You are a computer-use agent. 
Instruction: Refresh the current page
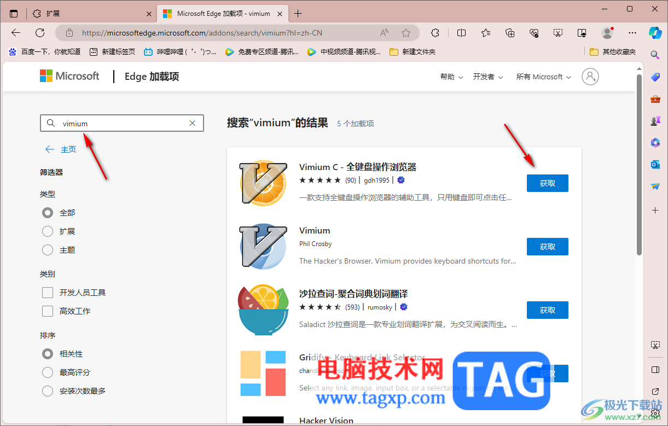coord(40,33)
